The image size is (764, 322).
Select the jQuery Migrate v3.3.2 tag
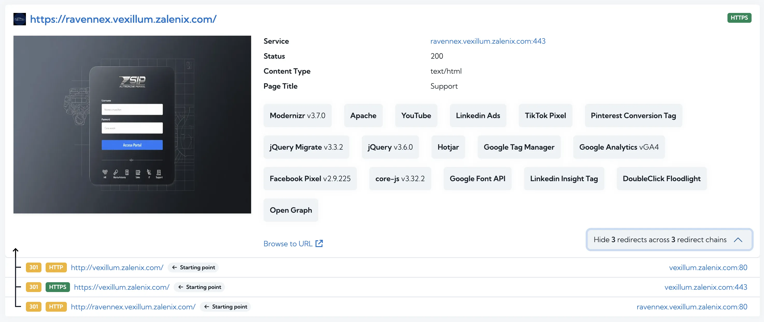(x=306, y=147)
